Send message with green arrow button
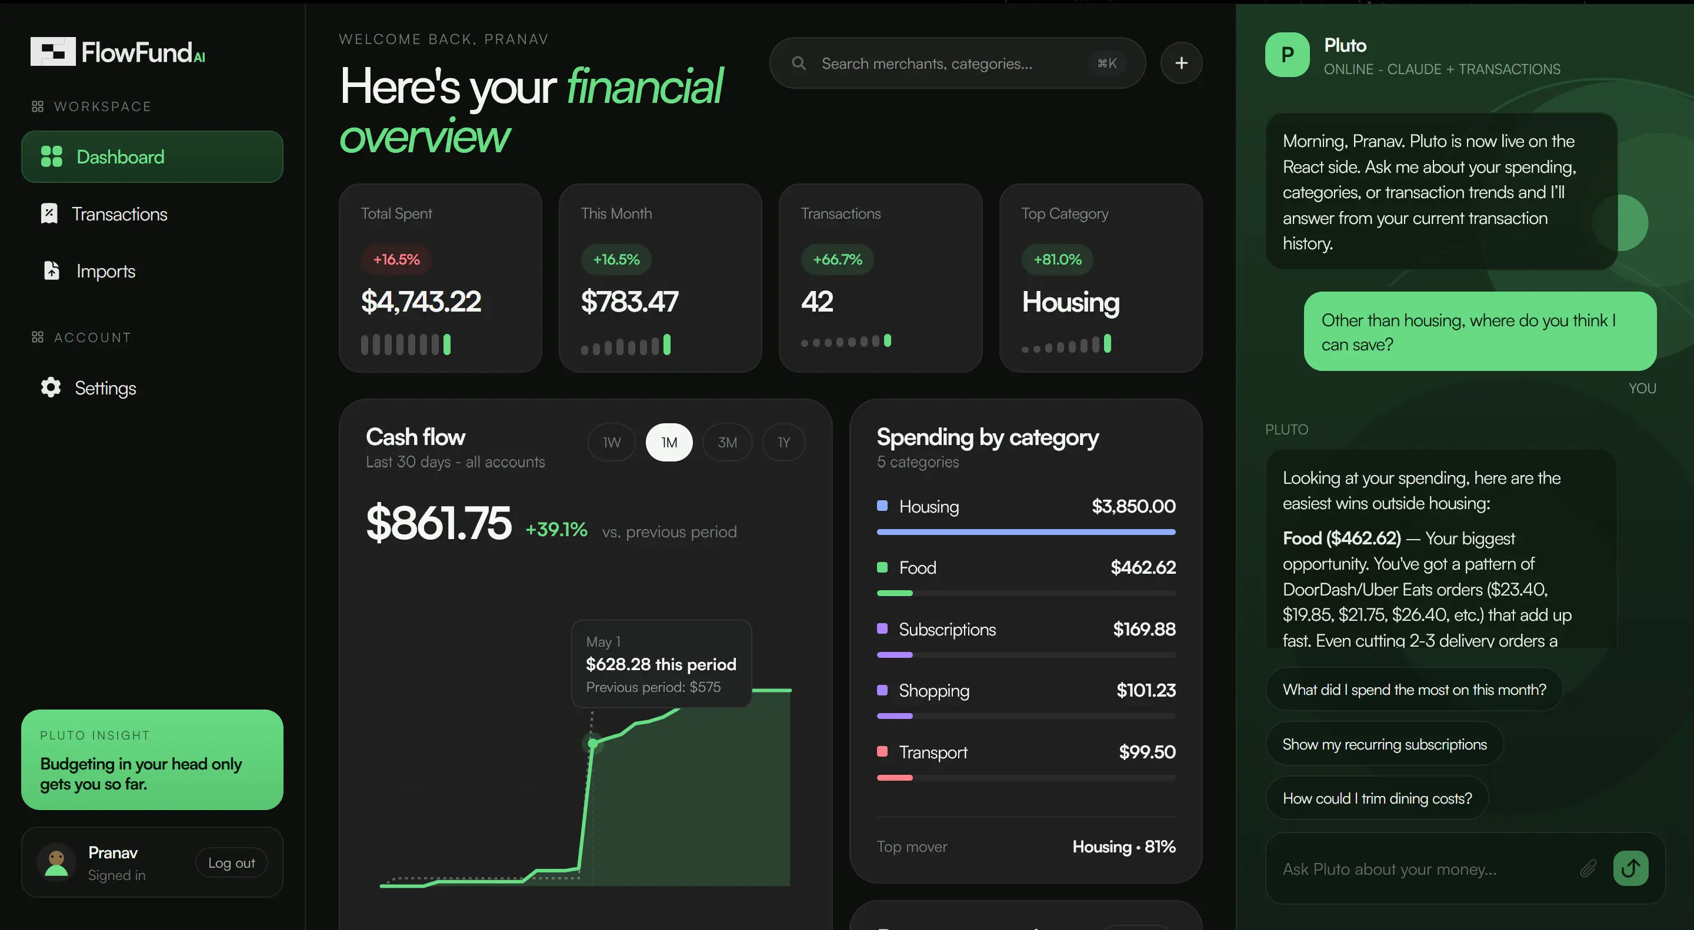The width and height of the screenshot is (1694, 930). (1630, 868)
